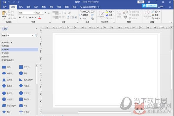
Task: Click the Paste (粘贴) clipboard icon
Action: [x=4, y=13]
